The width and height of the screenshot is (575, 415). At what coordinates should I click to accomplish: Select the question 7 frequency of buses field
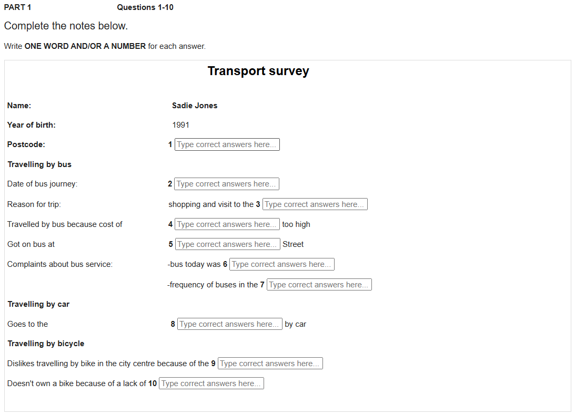coord(319,285)
